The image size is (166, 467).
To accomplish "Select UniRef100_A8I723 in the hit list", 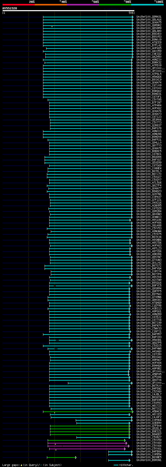I will point(149,406).
